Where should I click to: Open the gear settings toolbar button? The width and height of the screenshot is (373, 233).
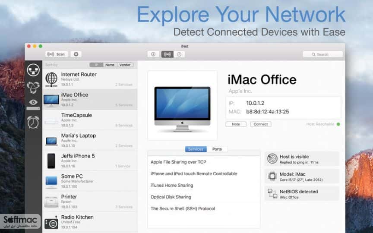(76, 54)
